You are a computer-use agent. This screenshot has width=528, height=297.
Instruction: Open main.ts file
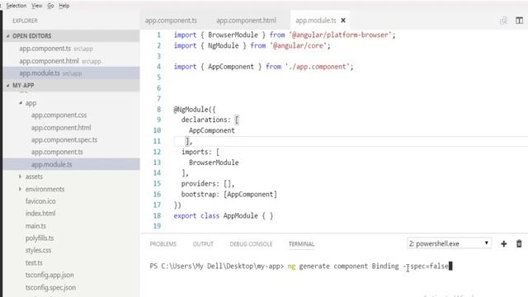(35, 226)
